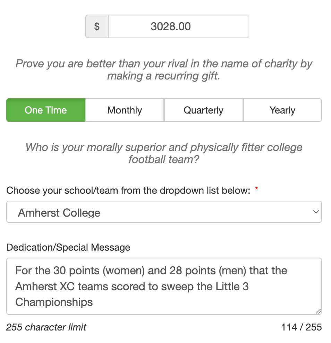The width and height of the screenshot is (331, 343).
Task: Click the line starting 'Amherst XC teams scored'
Action: pos(132,286)
